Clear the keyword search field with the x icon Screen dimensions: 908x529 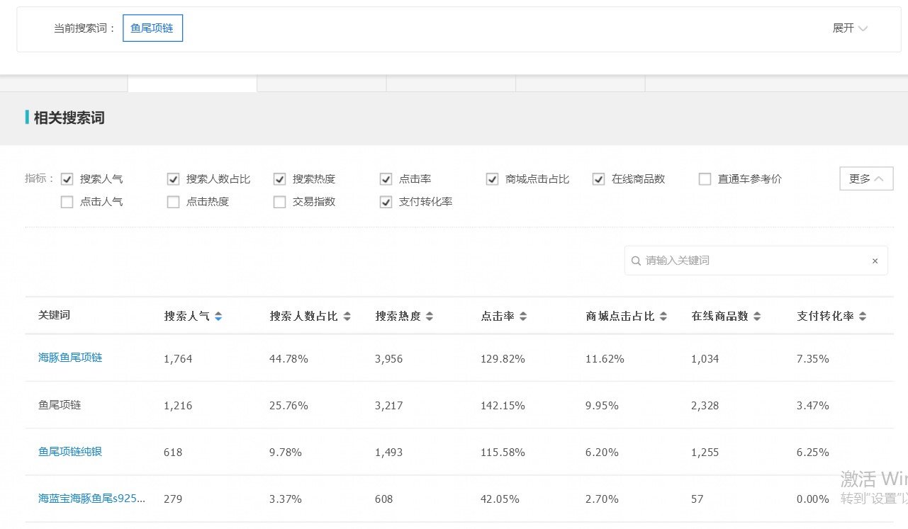[x=875, y=261]
